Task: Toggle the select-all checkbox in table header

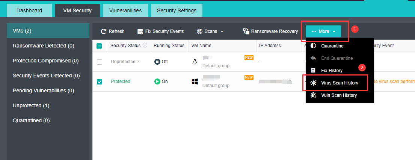Action: point(100,46)
